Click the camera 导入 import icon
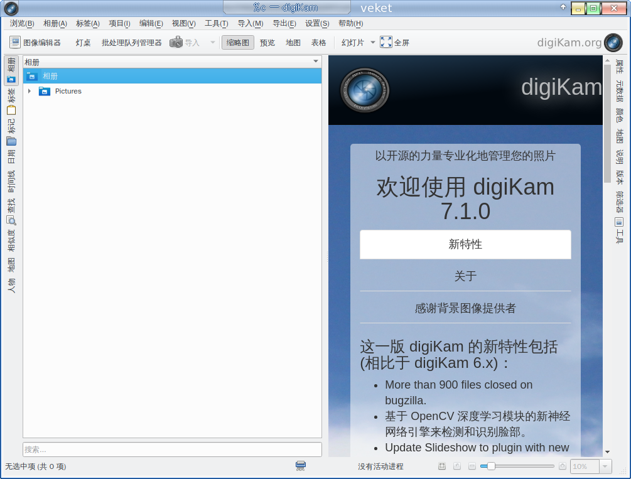Screen dimensions: 631x479 (176, 42)
